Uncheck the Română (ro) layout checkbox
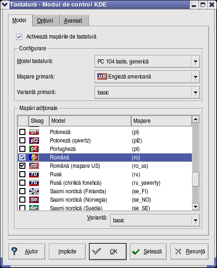 tap(22, 157)
